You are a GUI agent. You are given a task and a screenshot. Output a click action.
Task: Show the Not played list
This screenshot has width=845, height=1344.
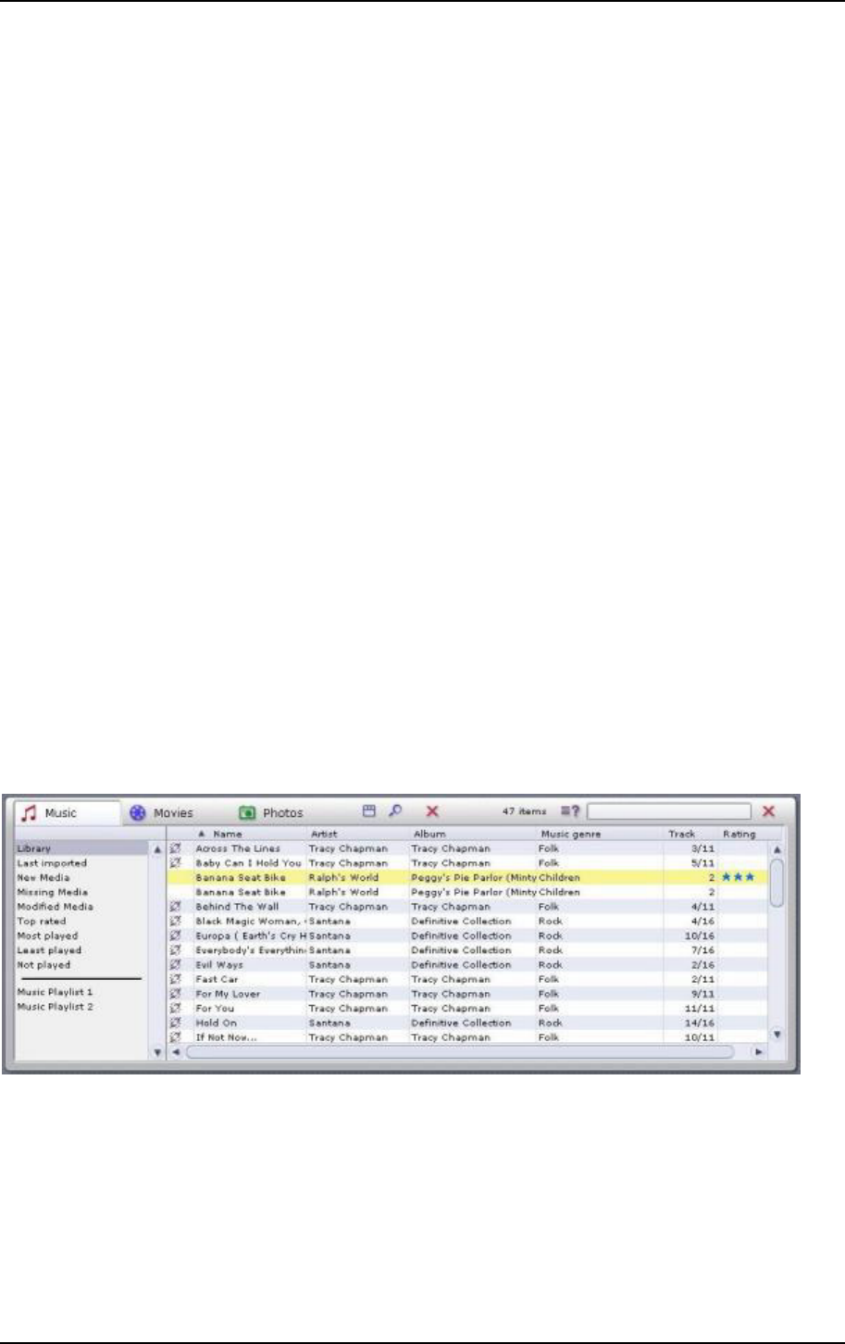(43, 964)
